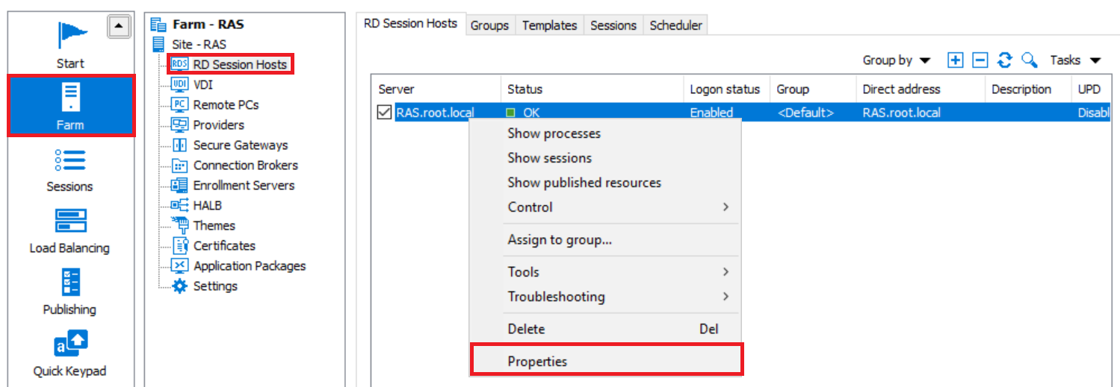Open the Group by dropdown
The image size is (1120, 387).
(x=897, y=60)
